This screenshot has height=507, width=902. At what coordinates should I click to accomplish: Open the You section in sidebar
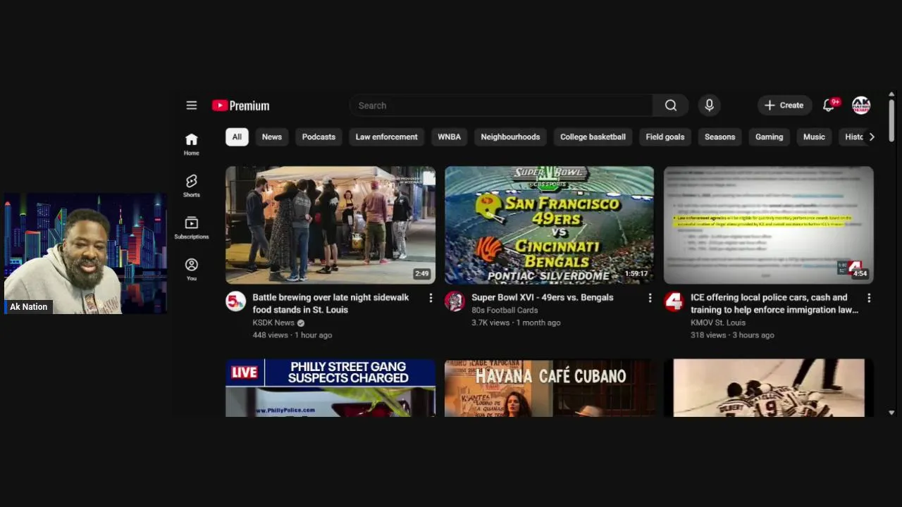pos(192,269)
